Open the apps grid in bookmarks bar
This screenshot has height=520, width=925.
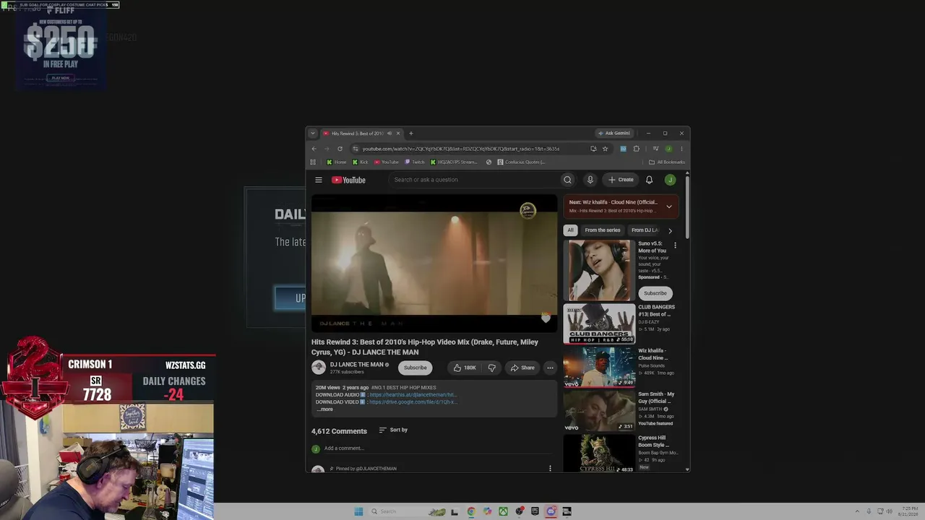tap(313, 162)
